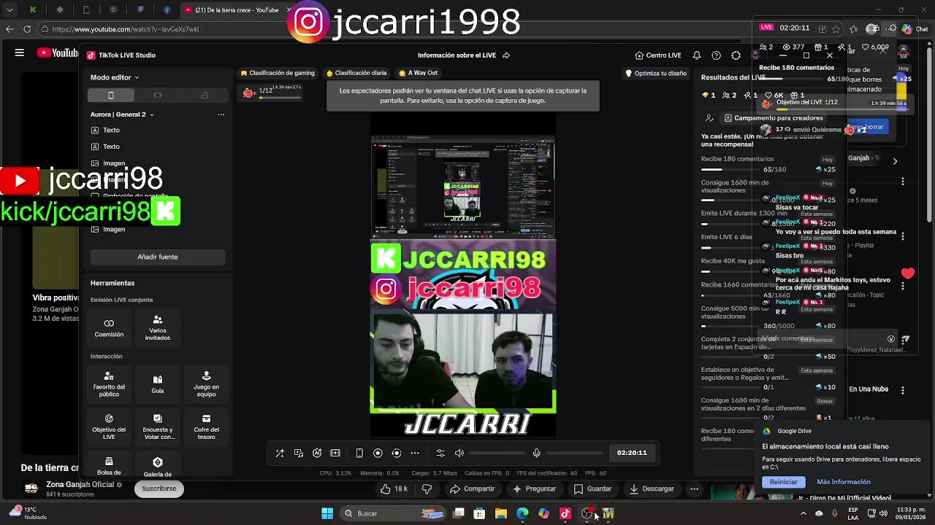Adjust the speaker volume slider
Viewport: 935px width, 525px height.
pyautogui.click(x=498, y=453)
